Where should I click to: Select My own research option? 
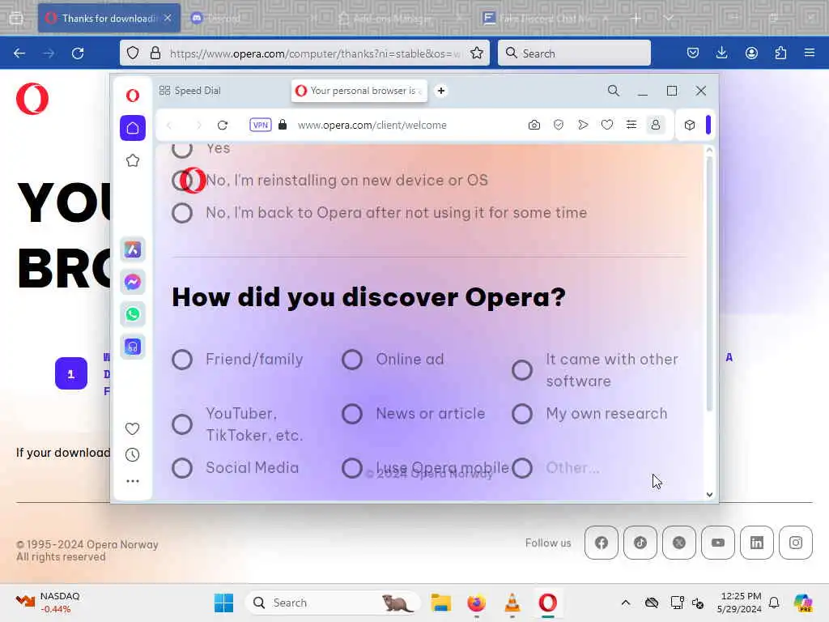click(x=522, y=414)
